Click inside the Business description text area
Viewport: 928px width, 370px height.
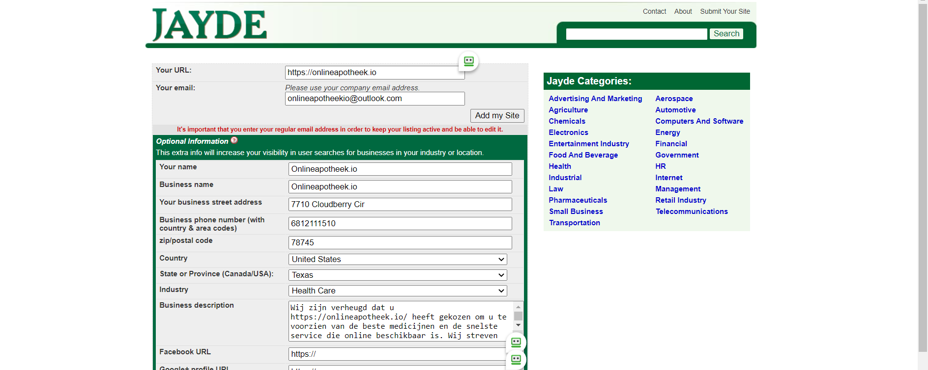click(x=401, y=321)
